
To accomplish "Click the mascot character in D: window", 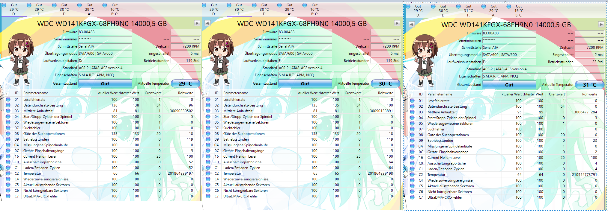I will coord(21,59).
